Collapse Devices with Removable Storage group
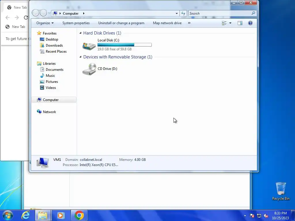Screen dimensions: 295x221 pyautogui.click(x=81, y=57)
